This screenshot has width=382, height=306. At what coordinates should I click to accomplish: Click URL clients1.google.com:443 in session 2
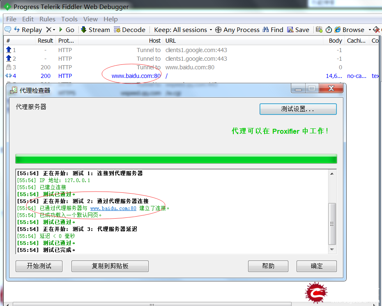(196, 59)
